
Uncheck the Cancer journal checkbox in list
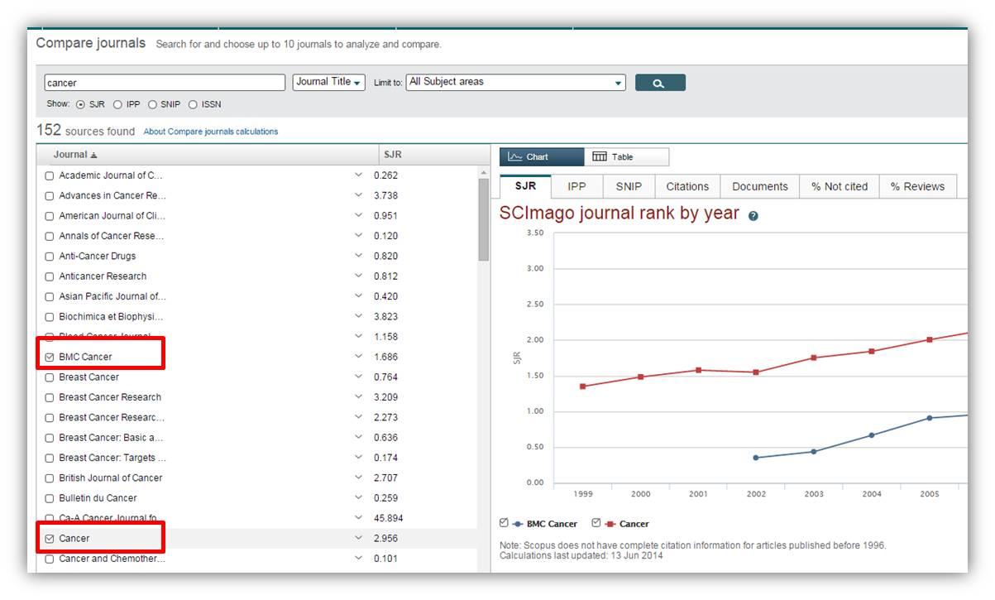coord(50,538)
